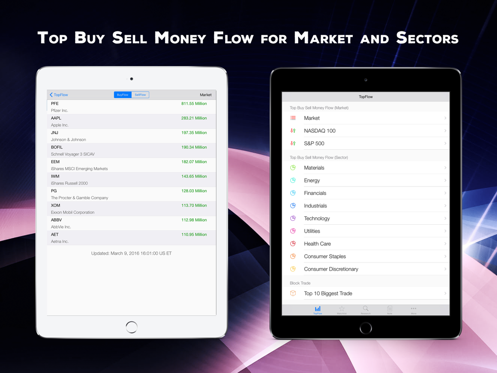The width and height of the screenshot is (497, 373).
Task: Open the NASDAQ 100 menu entry
Action: point(366,131)
